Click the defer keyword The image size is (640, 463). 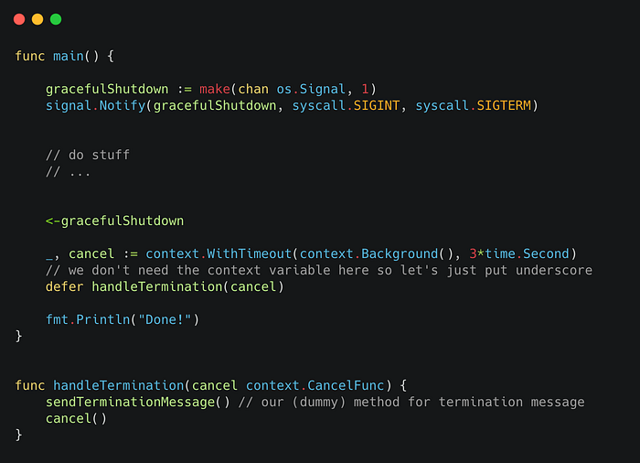(65, 286)
